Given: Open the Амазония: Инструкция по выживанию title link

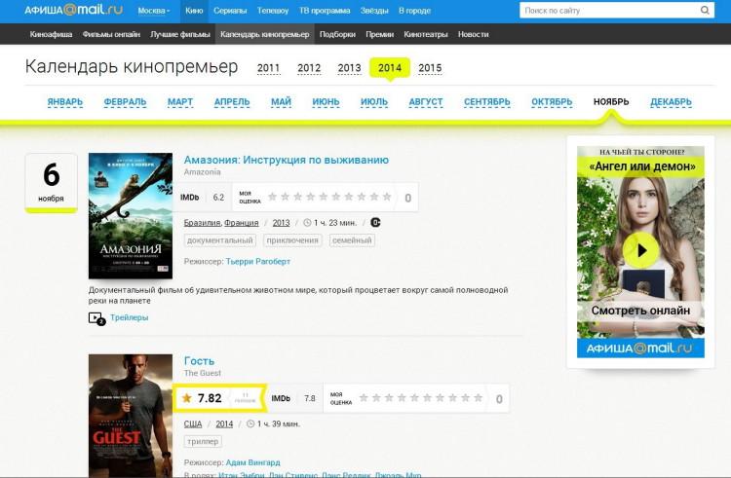Looking at the screenshot, I should tap(287, 160).
